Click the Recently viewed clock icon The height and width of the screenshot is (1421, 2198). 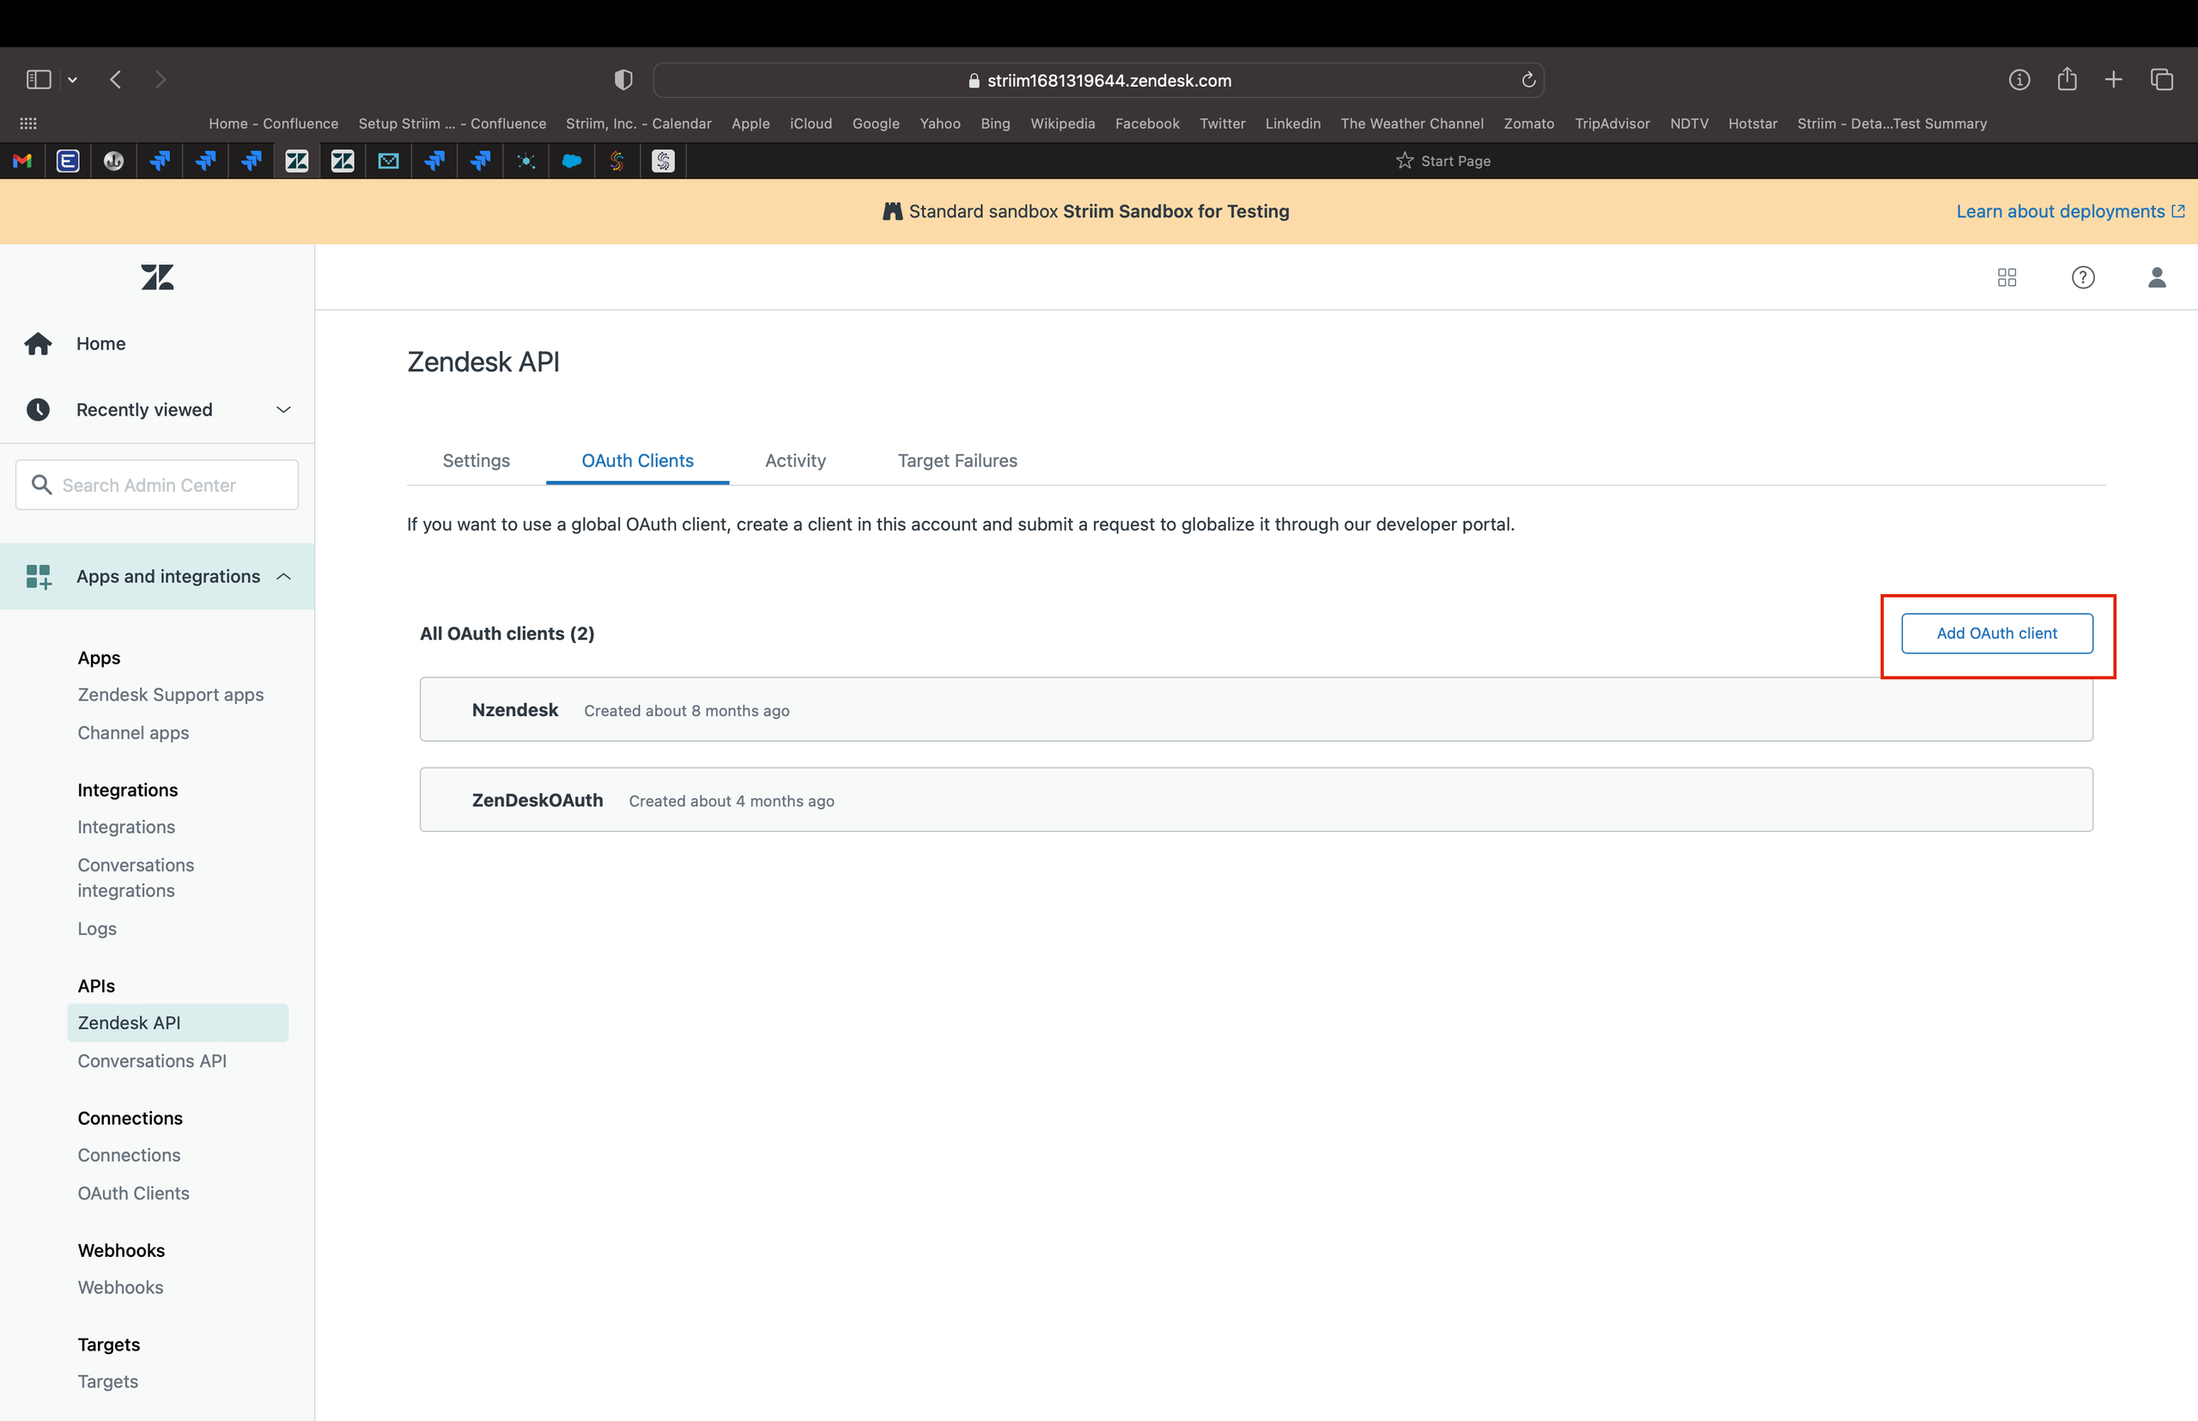[38, 409]
